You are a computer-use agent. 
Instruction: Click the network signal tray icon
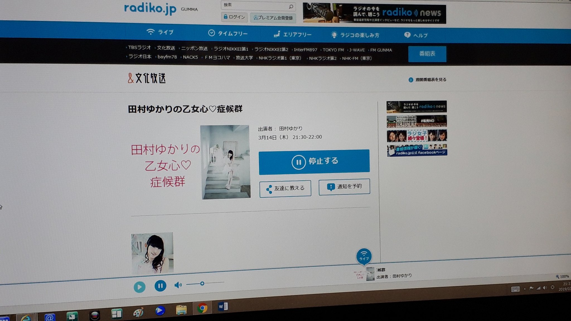point(538,288)
